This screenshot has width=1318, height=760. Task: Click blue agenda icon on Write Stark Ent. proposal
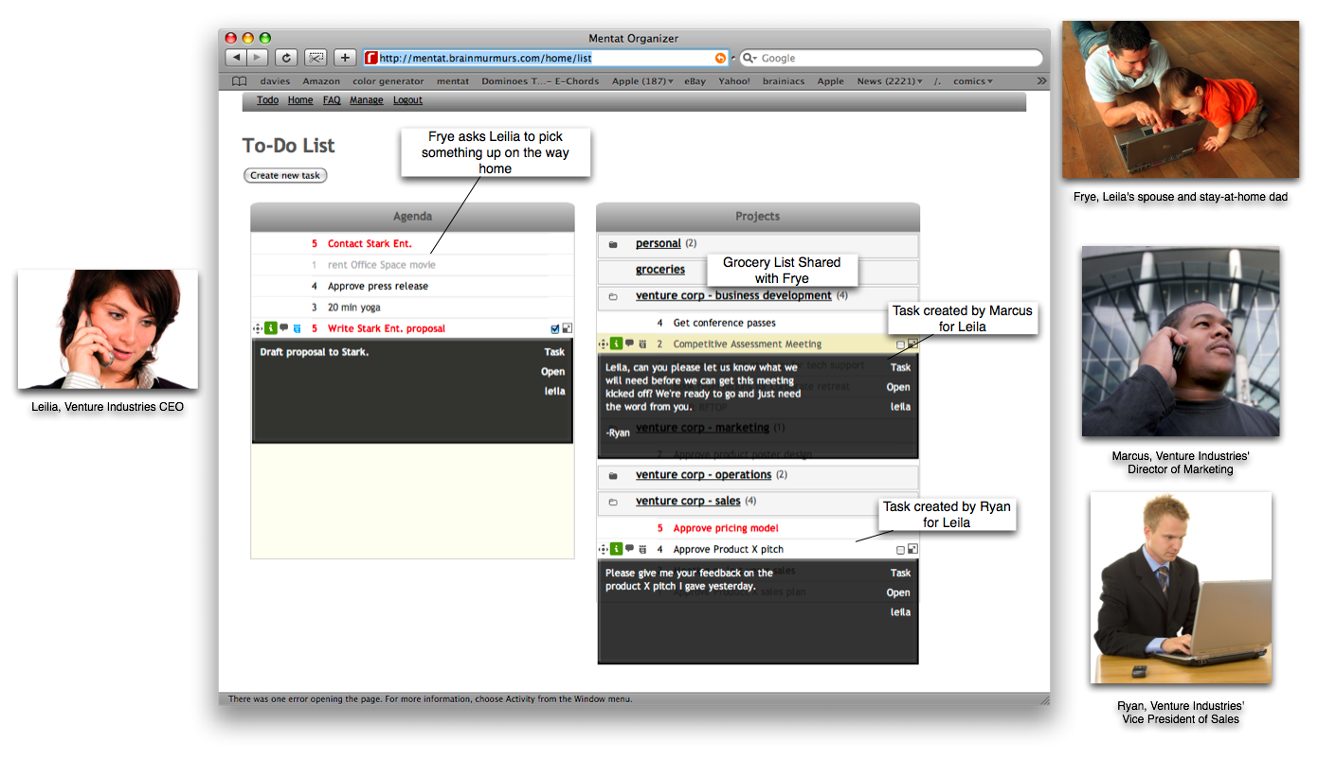coord(297,328)
